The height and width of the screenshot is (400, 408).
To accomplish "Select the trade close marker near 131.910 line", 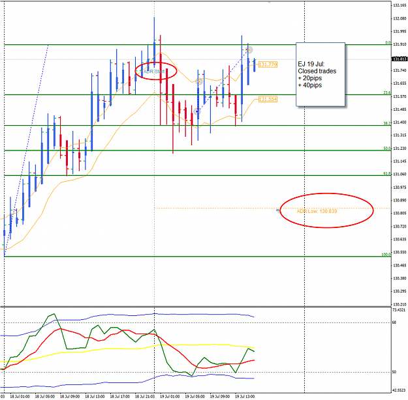I will click(249, 50).
